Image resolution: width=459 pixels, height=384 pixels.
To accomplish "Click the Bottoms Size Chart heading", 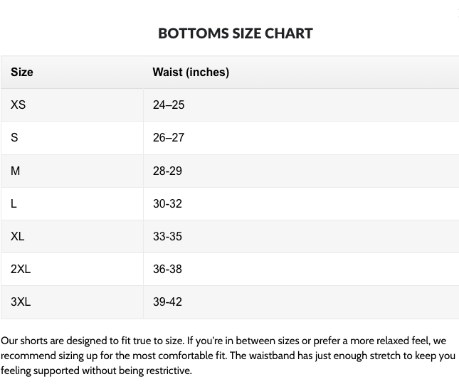I will (x=235, y=33).
